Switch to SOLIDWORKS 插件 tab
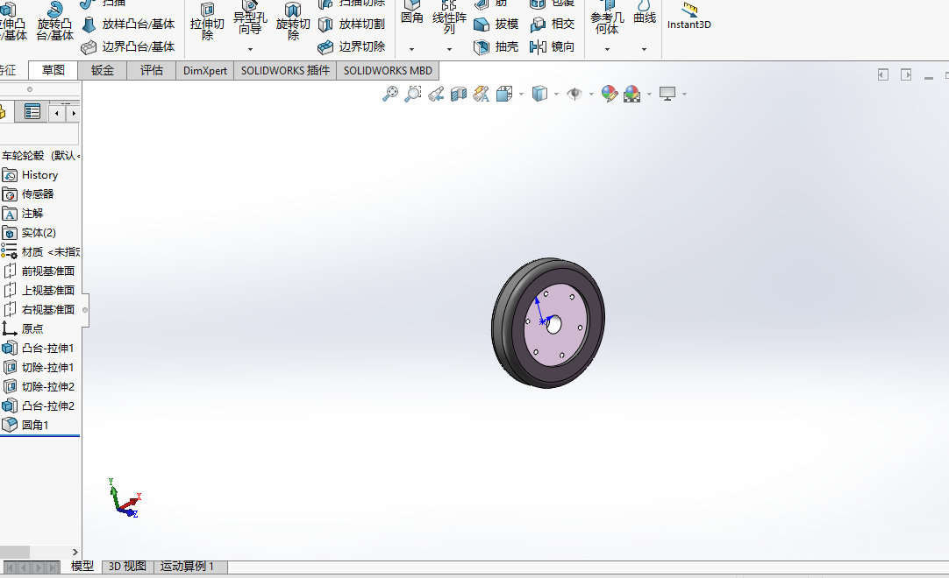 [x=285, y=71]
